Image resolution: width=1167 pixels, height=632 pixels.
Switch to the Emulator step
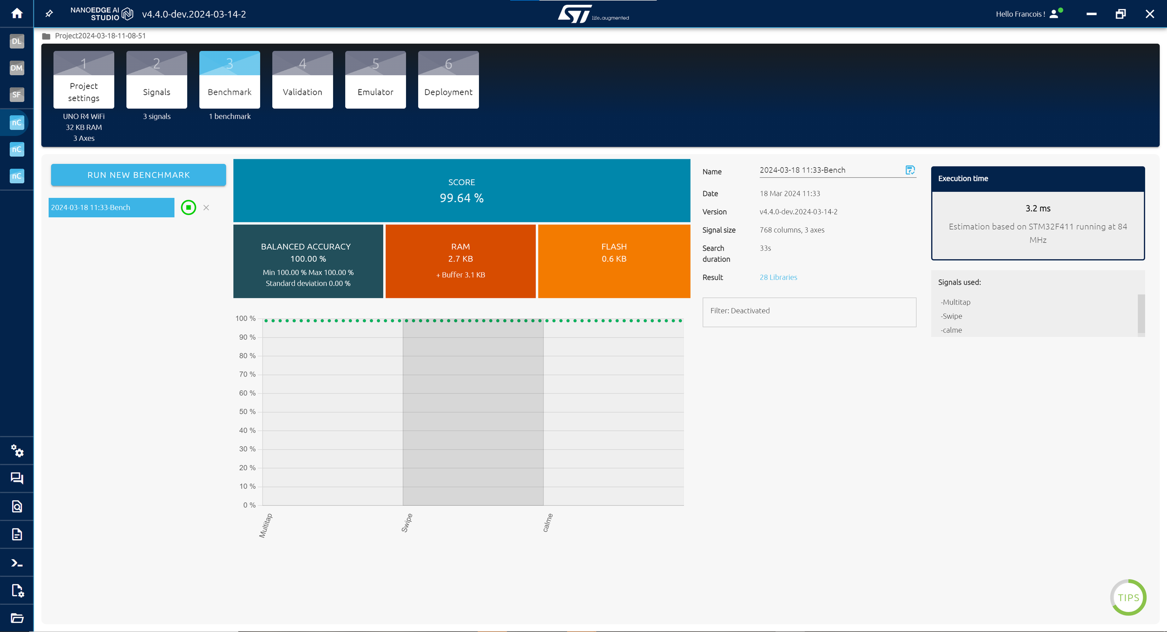pos(375,80)
